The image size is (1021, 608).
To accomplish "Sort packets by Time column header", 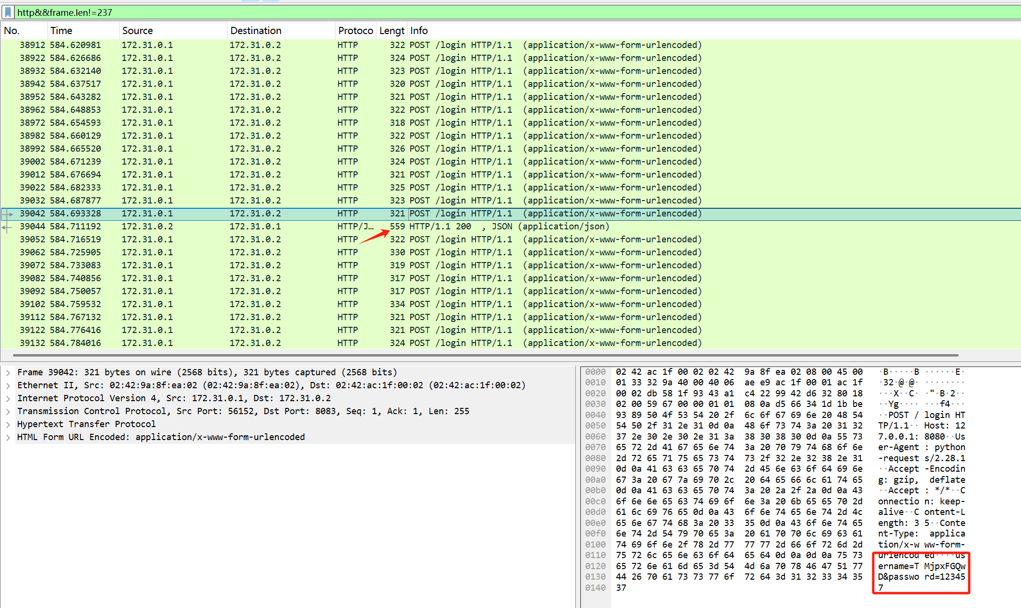I will [61, 31].
